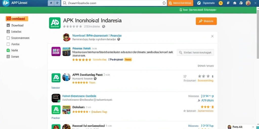Click the orange button right of the address bar
This screenshot has height=129, width=259.
180,3
